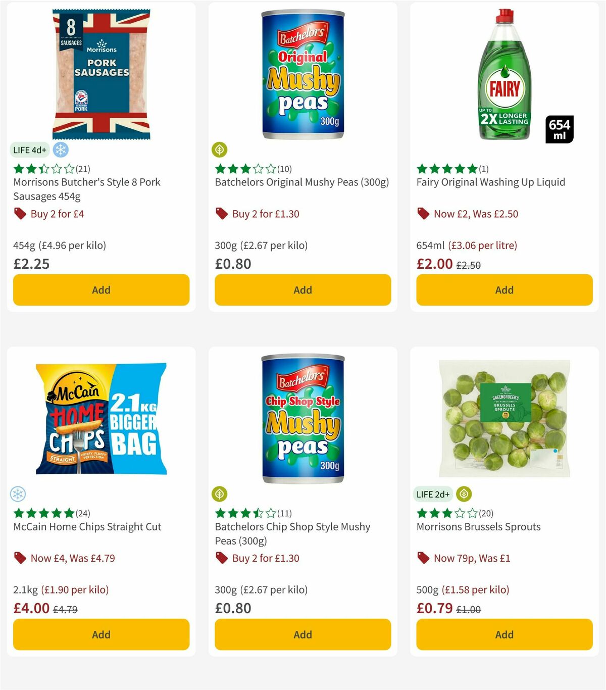Image resolution: width=606 pixels, height=690 pixels.
Task: Click the McCain Home Chips product thumbnail
Action: (x=100, y=419)
